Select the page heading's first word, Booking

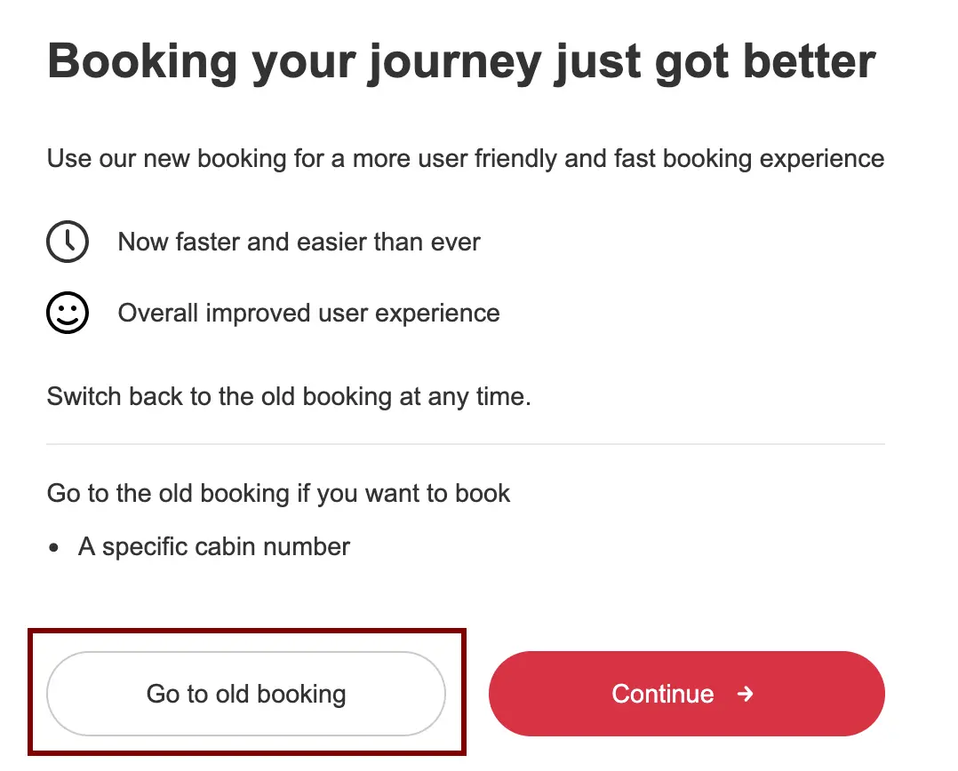point(142,62)
